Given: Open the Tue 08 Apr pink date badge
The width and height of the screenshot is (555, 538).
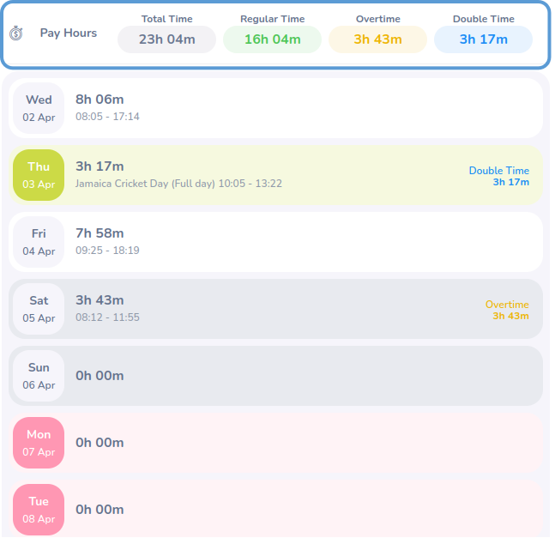Looking at the screenshot, I should click(39, 510).
